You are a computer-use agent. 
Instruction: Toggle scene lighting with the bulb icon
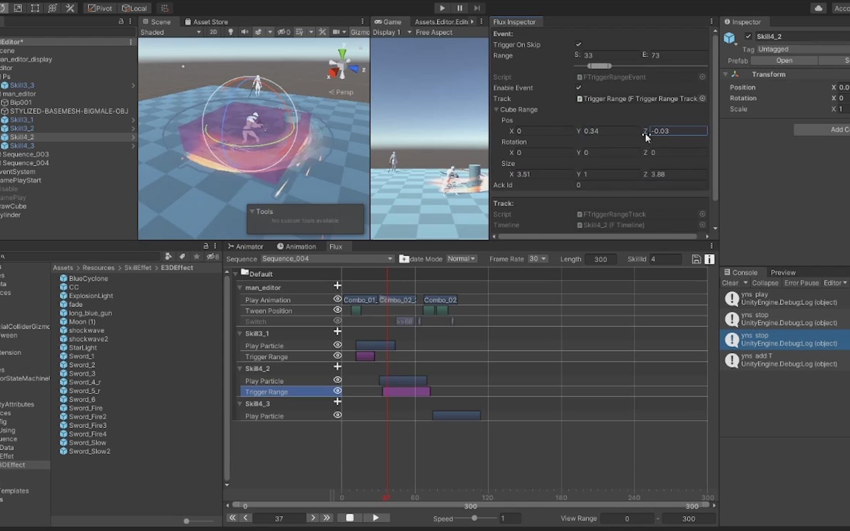coord(230,32)
